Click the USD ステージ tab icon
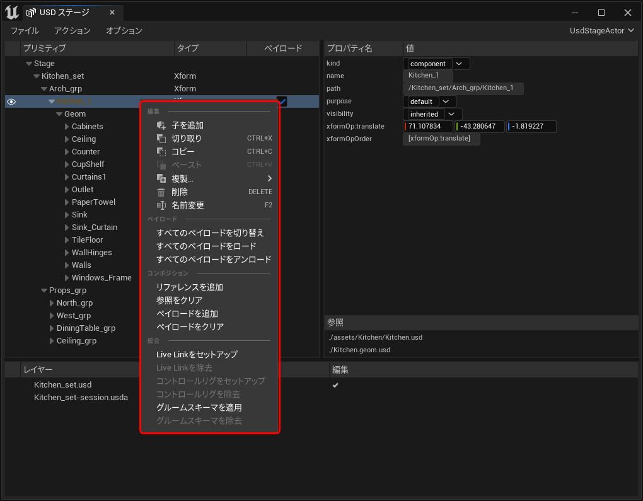Viewport: 643px width, 501px height. click(x=31, y=13)
